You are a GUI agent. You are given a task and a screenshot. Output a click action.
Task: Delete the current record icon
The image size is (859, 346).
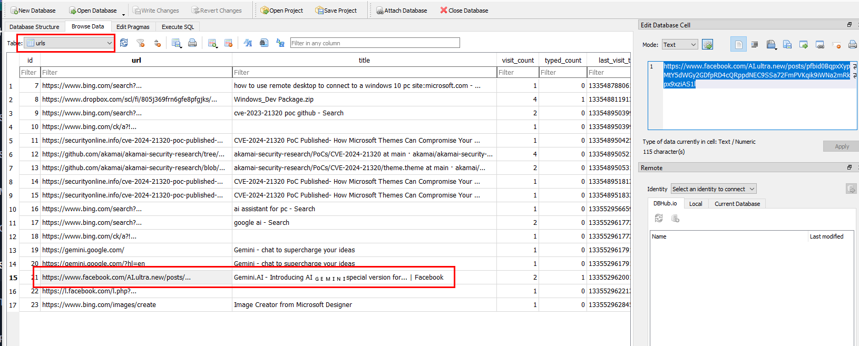(228, 43)
